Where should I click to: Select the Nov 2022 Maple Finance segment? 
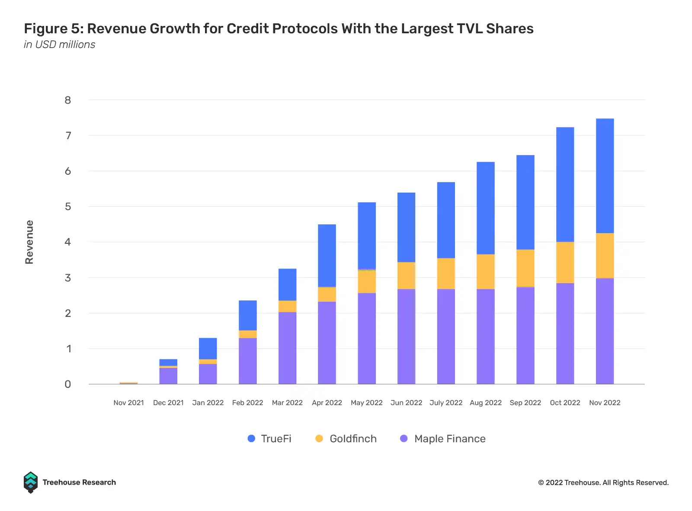coord(605,331)
